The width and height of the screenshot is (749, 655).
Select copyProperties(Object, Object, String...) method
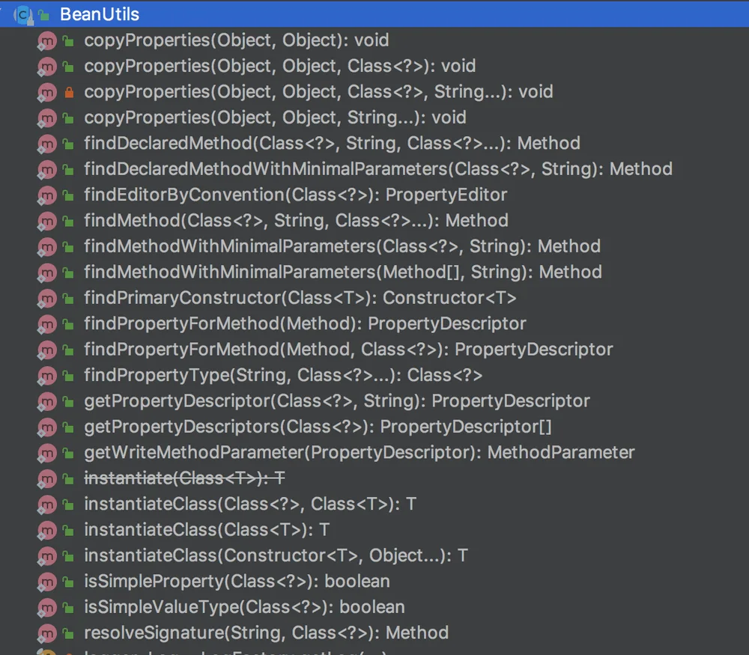point(275,118)
